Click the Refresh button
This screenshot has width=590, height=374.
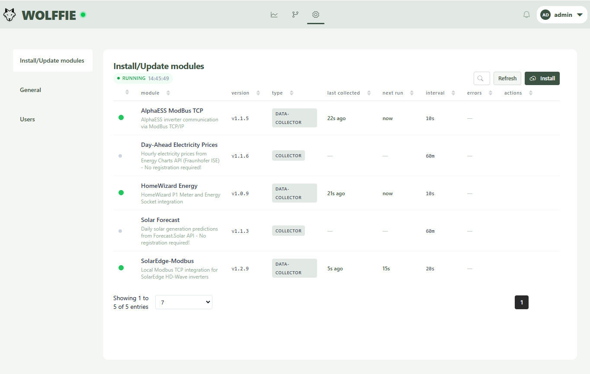coord(507,78)
